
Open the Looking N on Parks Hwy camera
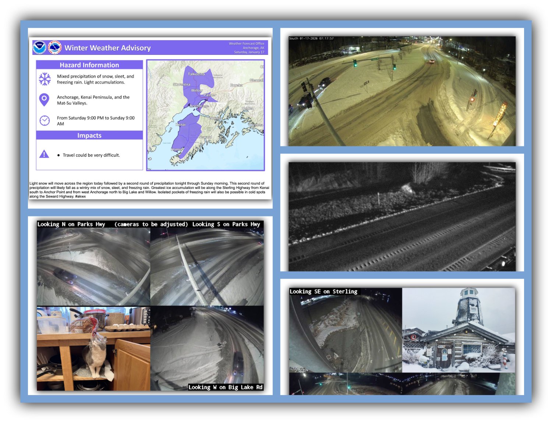pyautogui.click(x=93, y=267)
